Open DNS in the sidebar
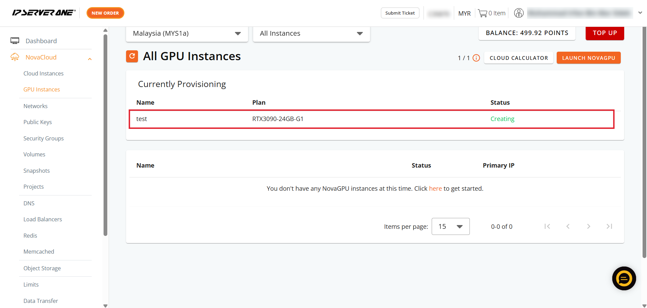Viewport: 647px width, 308px height. coord(29,203)
